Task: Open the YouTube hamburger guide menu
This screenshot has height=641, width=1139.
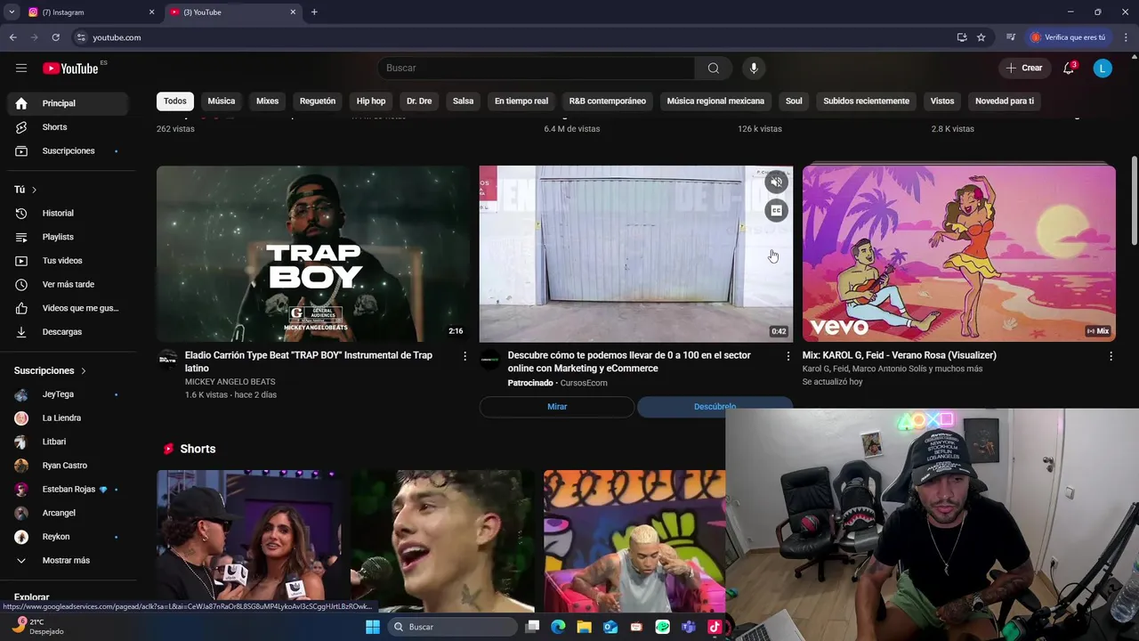Action: tap(21, 68)
